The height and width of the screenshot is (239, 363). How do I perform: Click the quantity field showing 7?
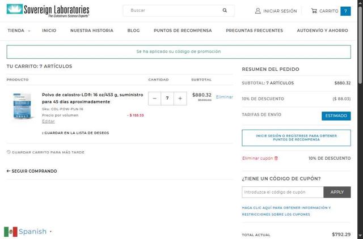coord(167,99)
